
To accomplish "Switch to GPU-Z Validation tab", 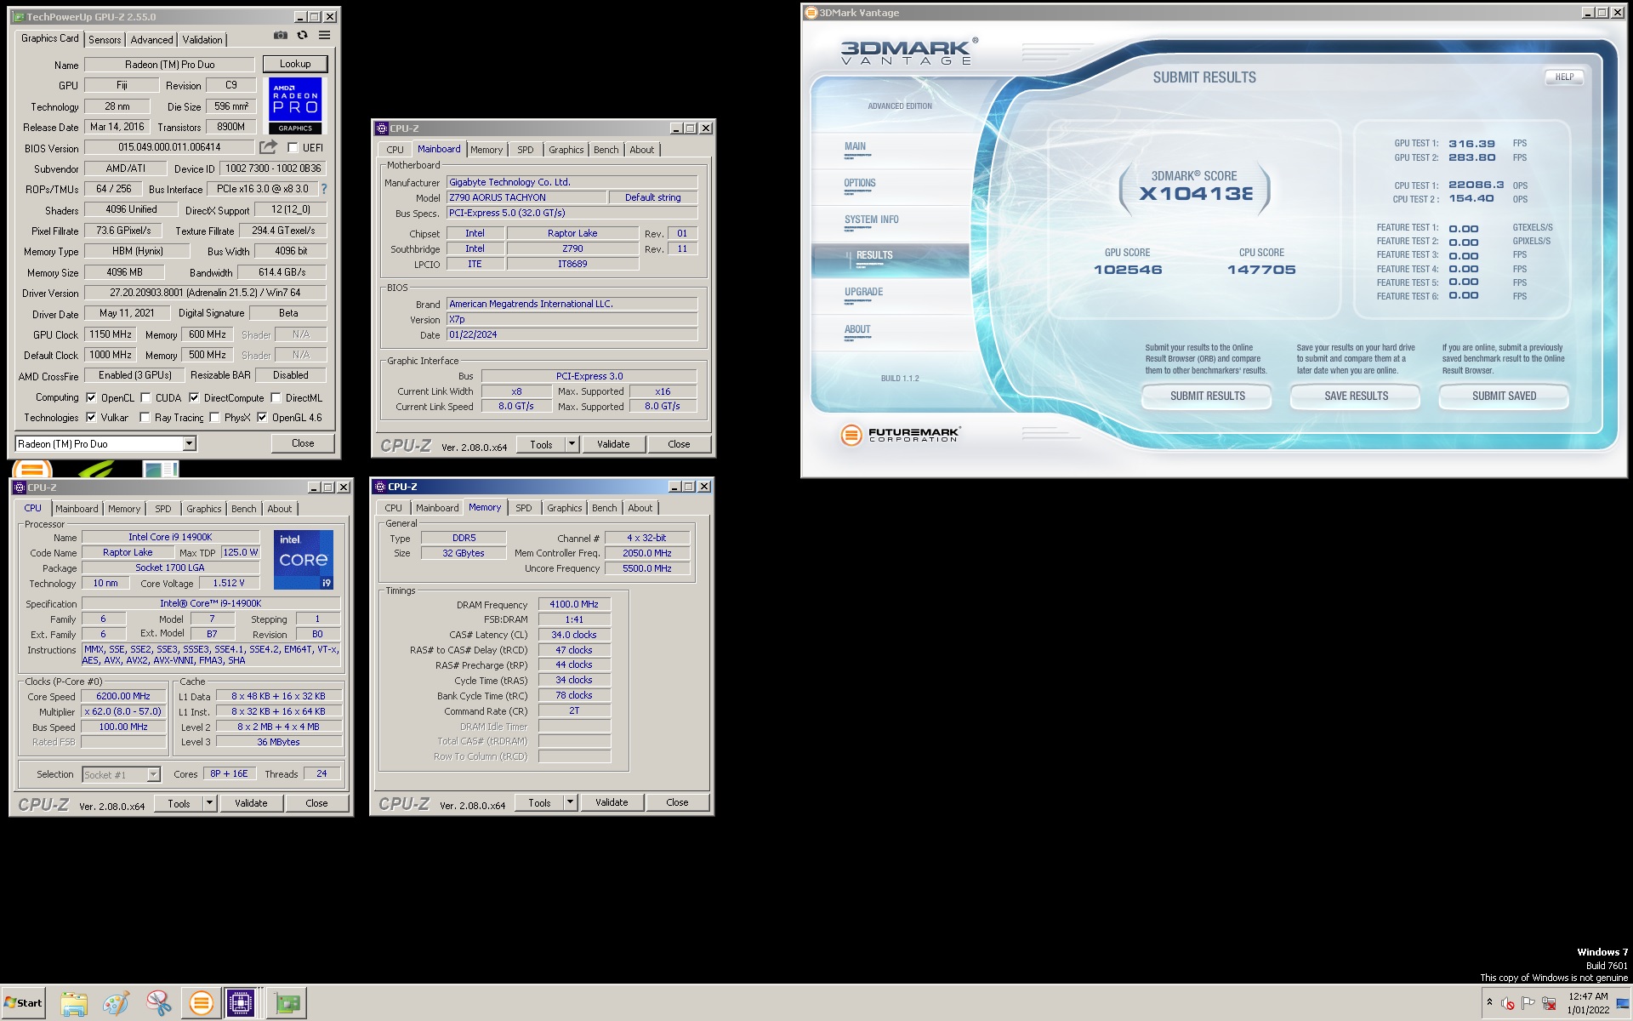I will tap(202, 40).
